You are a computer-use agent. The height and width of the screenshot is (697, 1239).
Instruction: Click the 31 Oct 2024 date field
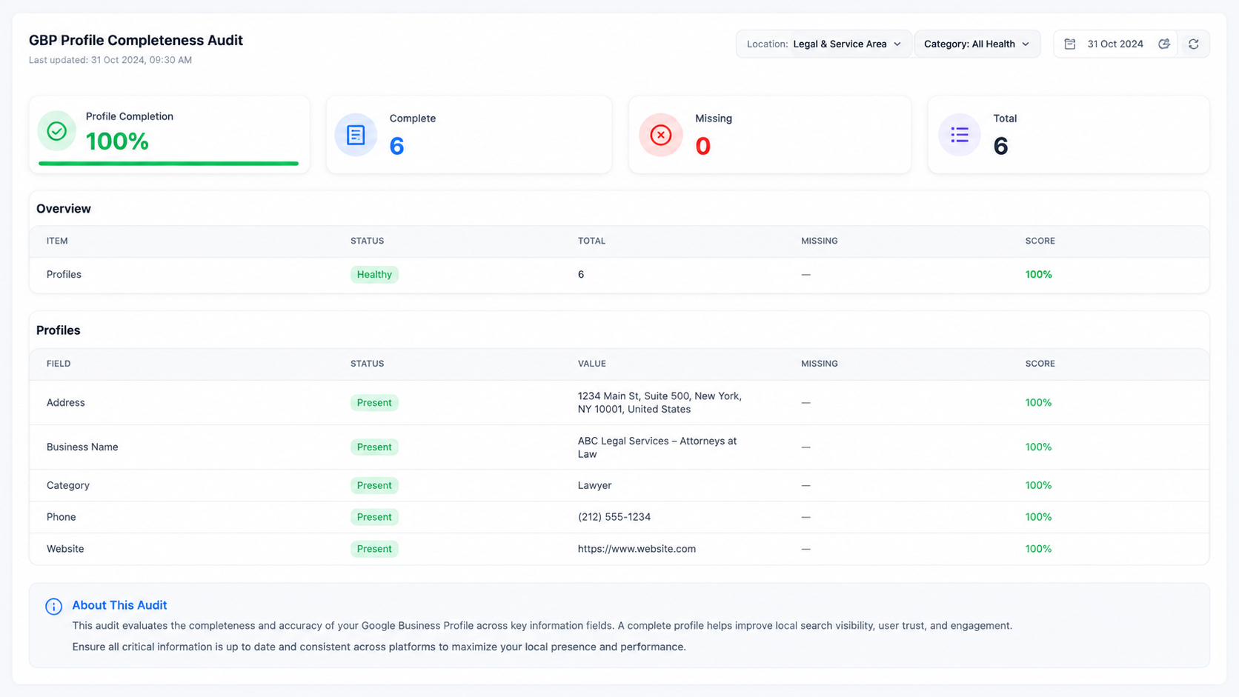[1115, 44]
